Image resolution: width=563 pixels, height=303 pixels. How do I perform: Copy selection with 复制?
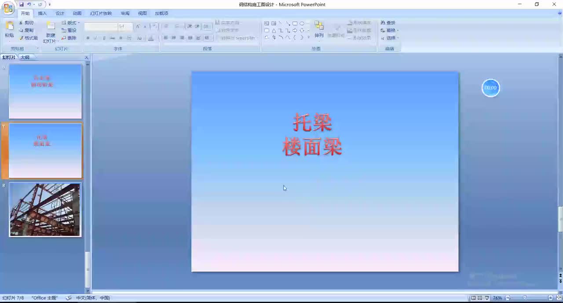26,30
